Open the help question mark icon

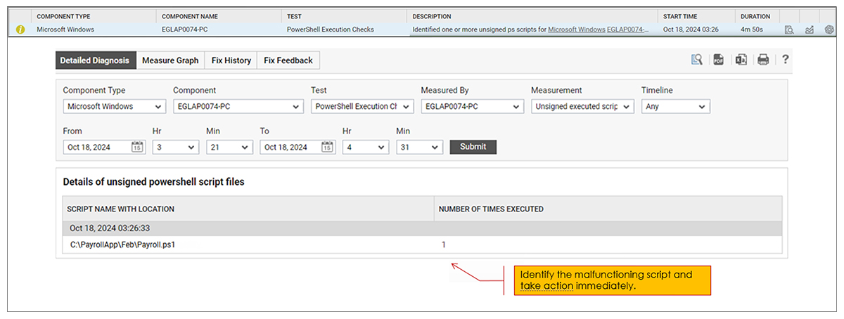click(786, 60)
